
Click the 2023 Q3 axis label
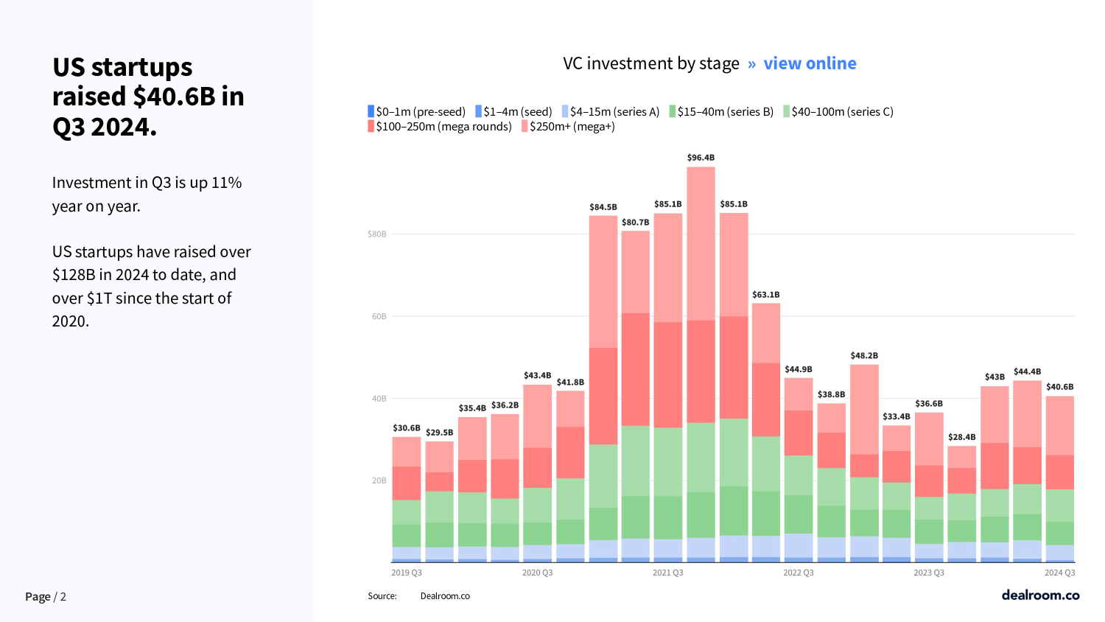point(929,573)
